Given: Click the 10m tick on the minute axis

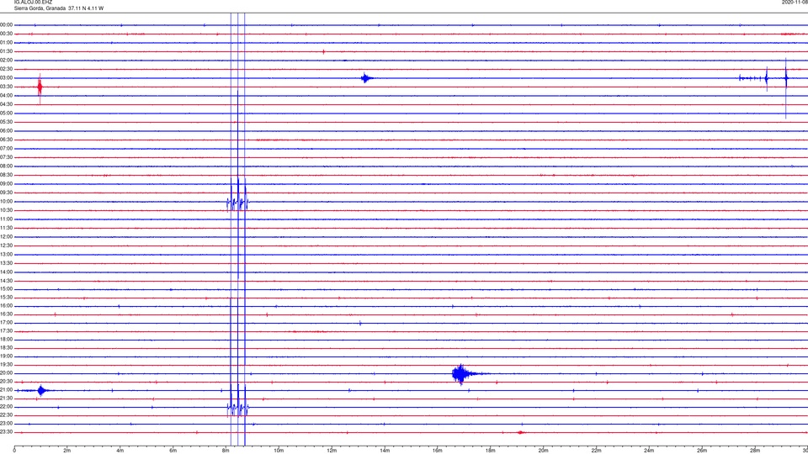Looking at the screenshot, I should pyautogui.click(x=279, y=451).
